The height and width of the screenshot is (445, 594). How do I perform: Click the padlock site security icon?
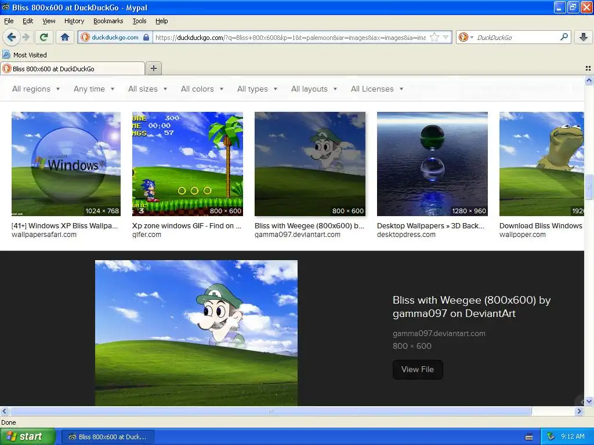point(146,37)
